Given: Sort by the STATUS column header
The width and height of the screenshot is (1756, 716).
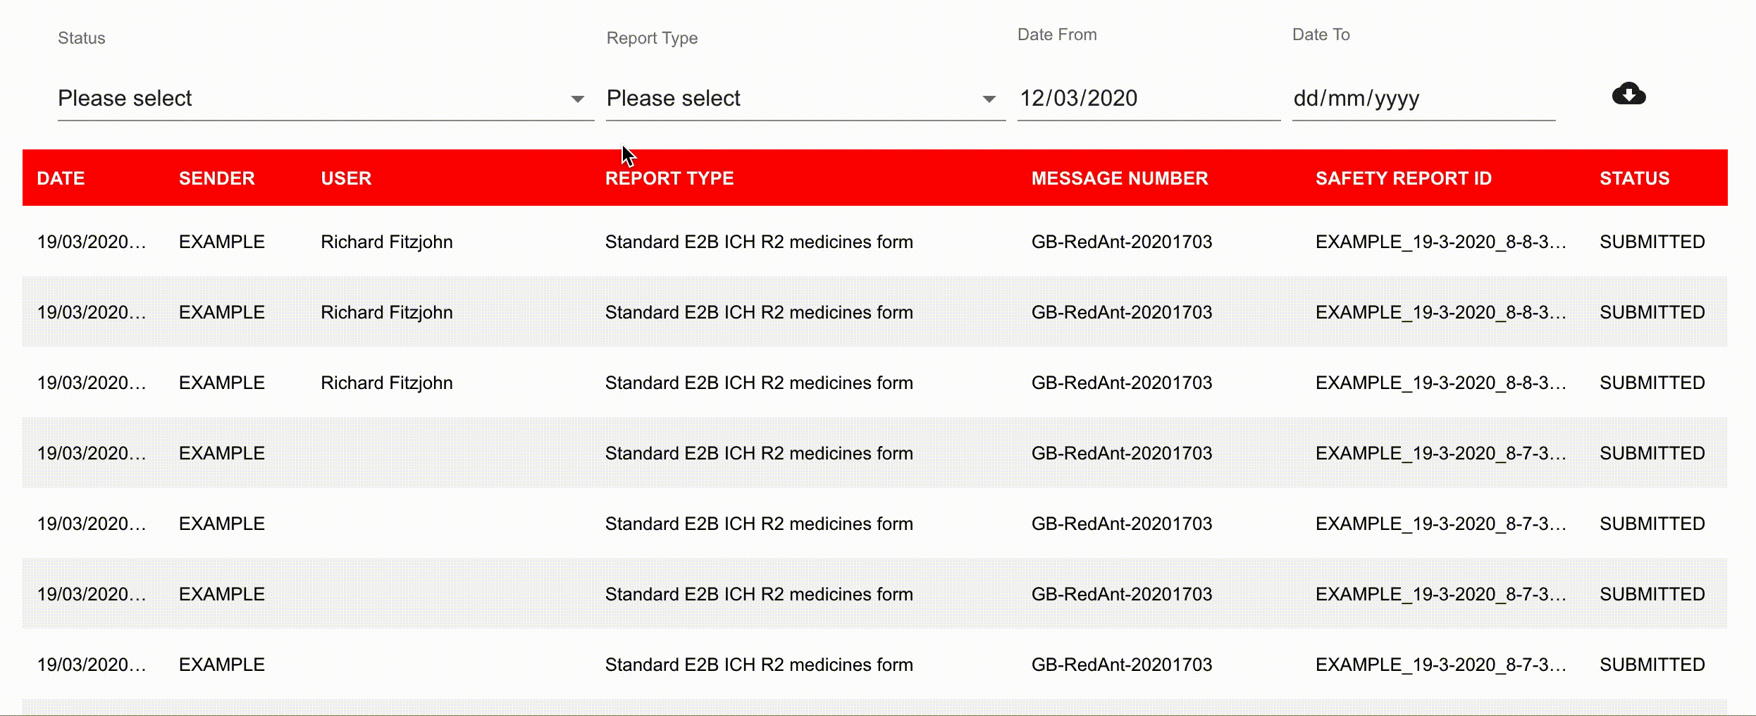Looking at the screenshot, I should click(1634, 178).
